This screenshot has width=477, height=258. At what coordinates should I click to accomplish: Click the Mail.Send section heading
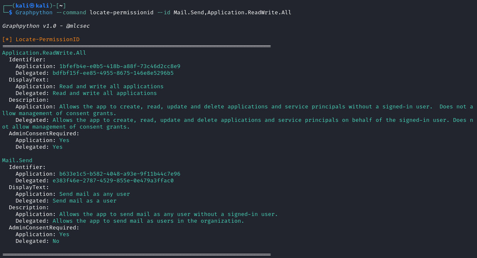coord(17,161)
